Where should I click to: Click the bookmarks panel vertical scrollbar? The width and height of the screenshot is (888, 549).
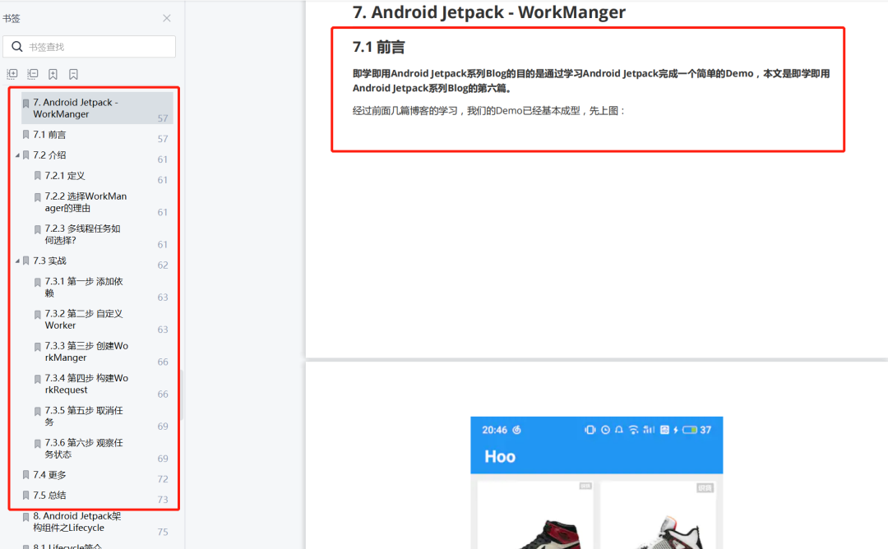tap(182, 394)
